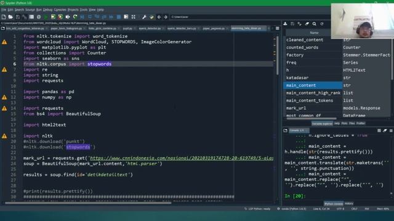Open the Debug menu
The height and width of the screenshot is (221, 394).
click(x=47, y=10)
